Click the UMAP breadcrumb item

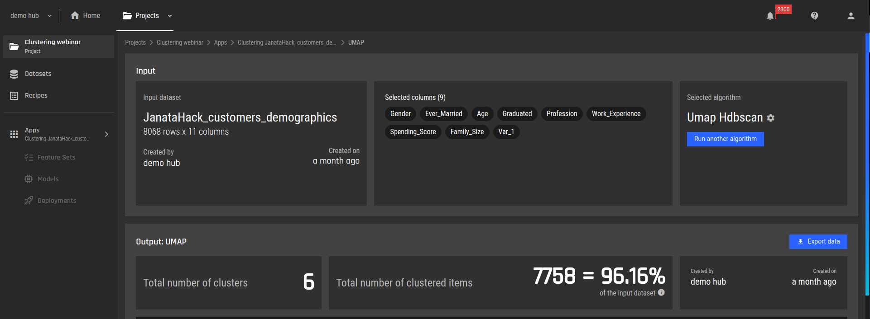point(356,42)
